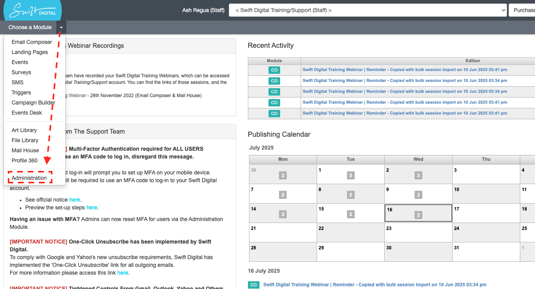Open the Choose a Module caret dropdown
Image resolution: width=535 pixels, height=289 pixels.
coord(61,27)
